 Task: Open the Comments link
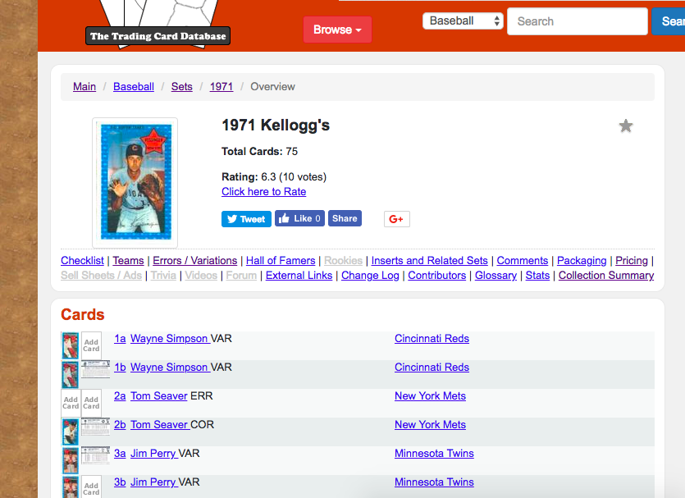523,260
